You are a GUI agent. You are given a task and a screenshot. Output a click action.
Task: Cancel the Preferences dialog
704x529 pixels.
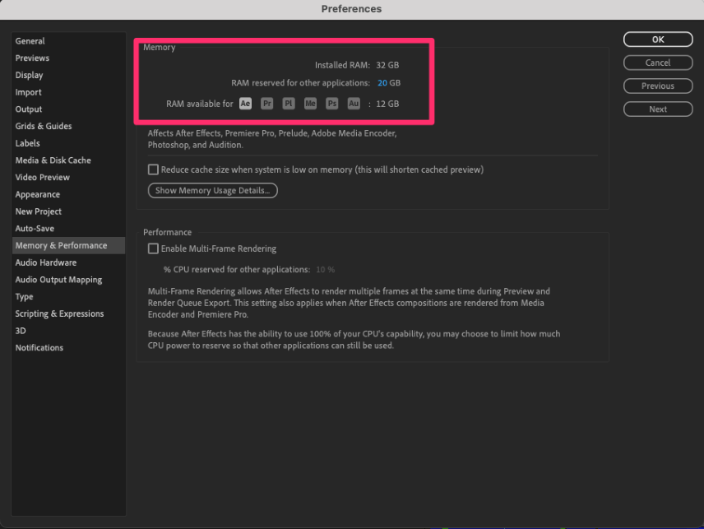pyautogui.click(x=658, y=63)
